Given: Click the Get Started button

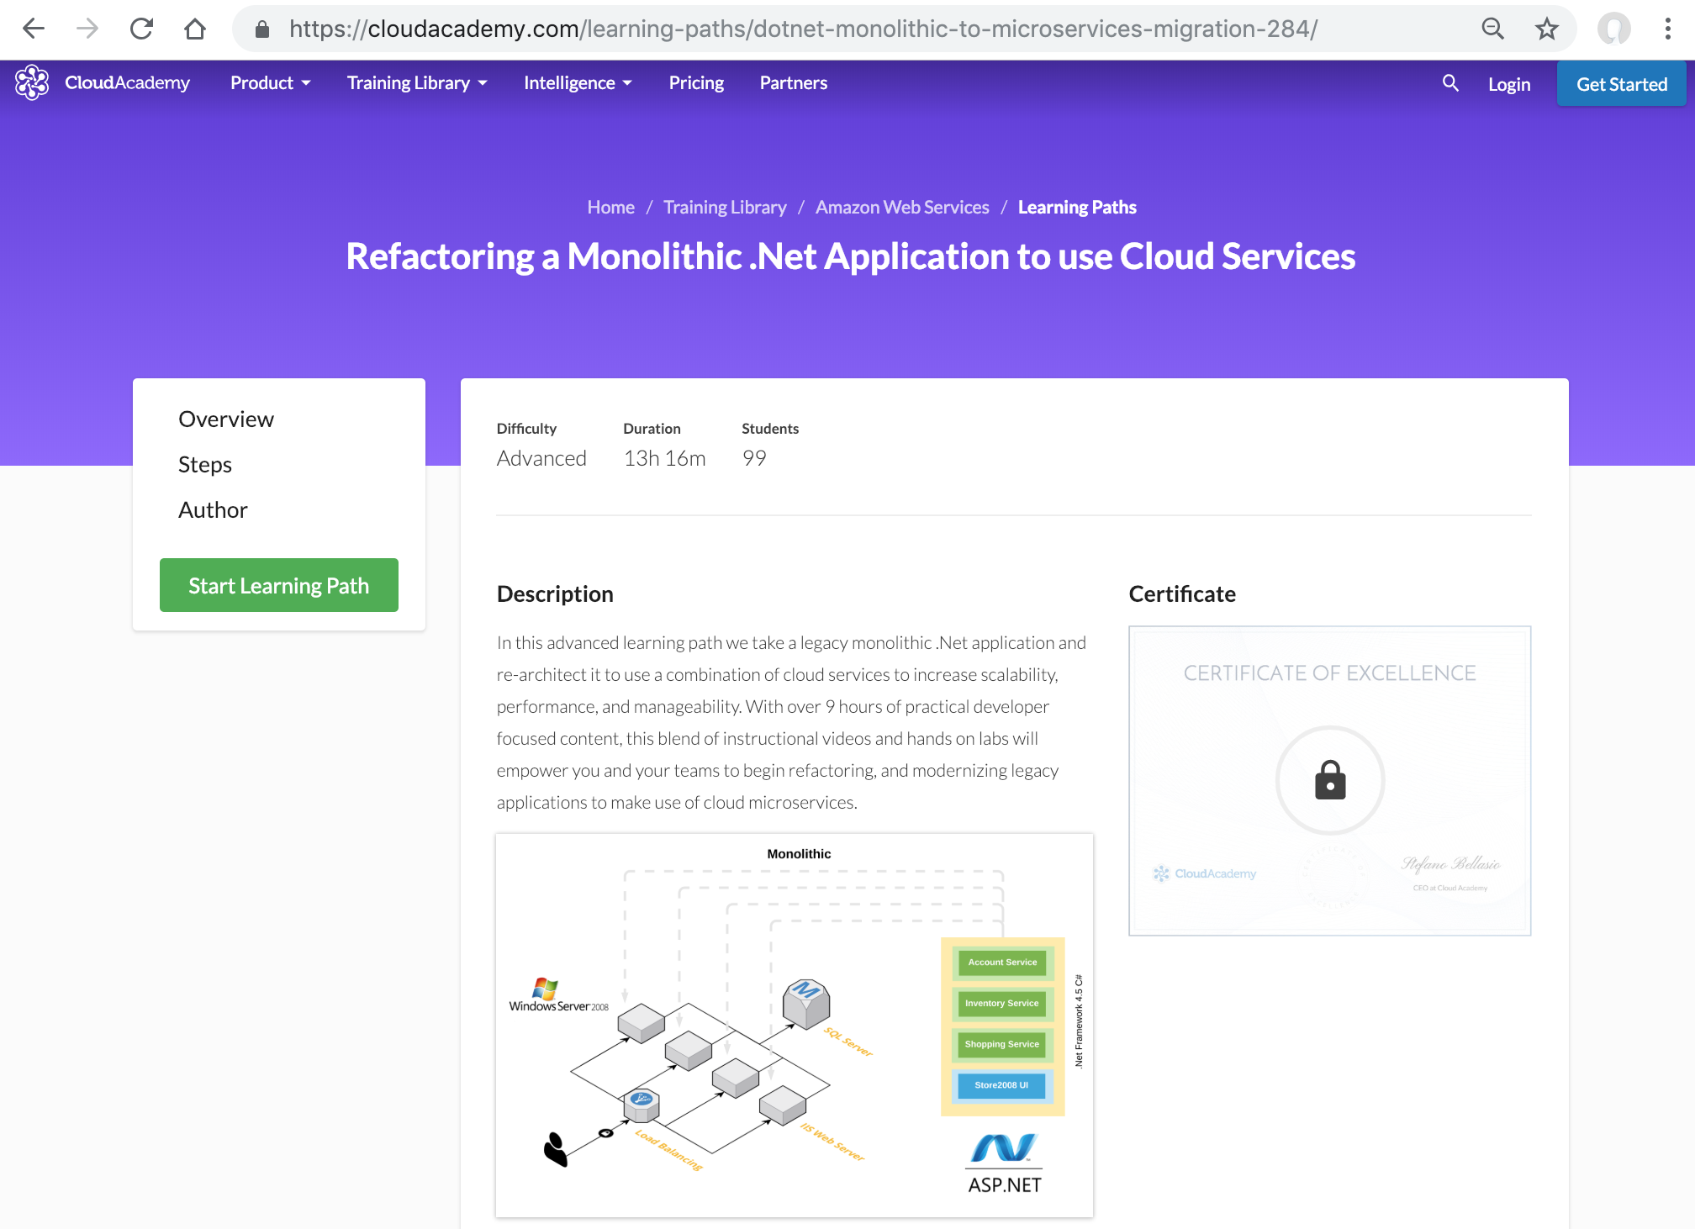Looking at the screenshot, I should [1621, 84].
